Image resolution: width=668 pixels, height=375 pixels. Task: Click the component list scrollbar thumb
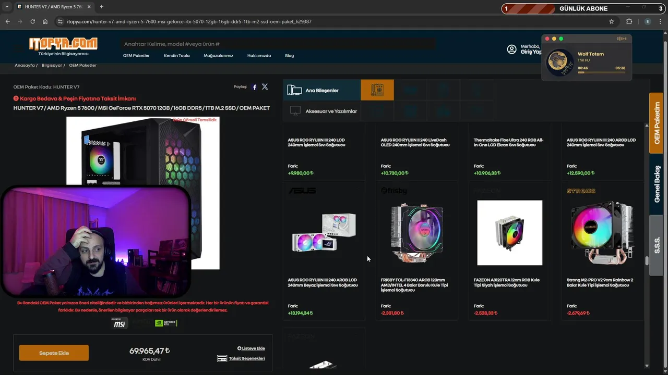point(647,261)
